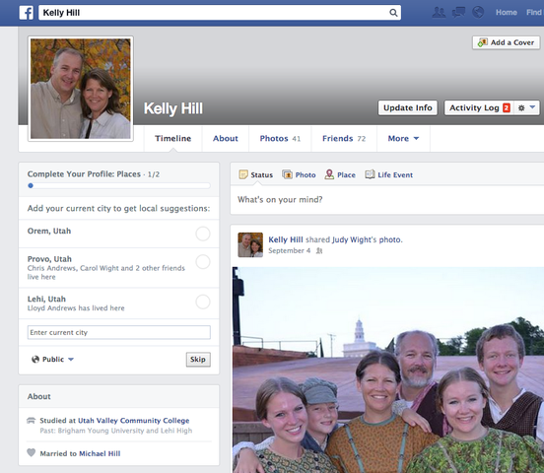Open the Utah Valley Community College link
The image size is (544, 473).
134,421
